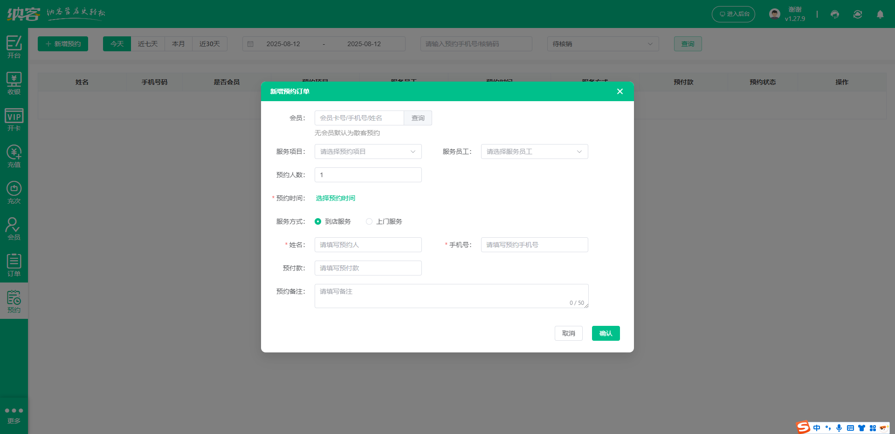Switch to 近七天 tab

coord(148,44)
